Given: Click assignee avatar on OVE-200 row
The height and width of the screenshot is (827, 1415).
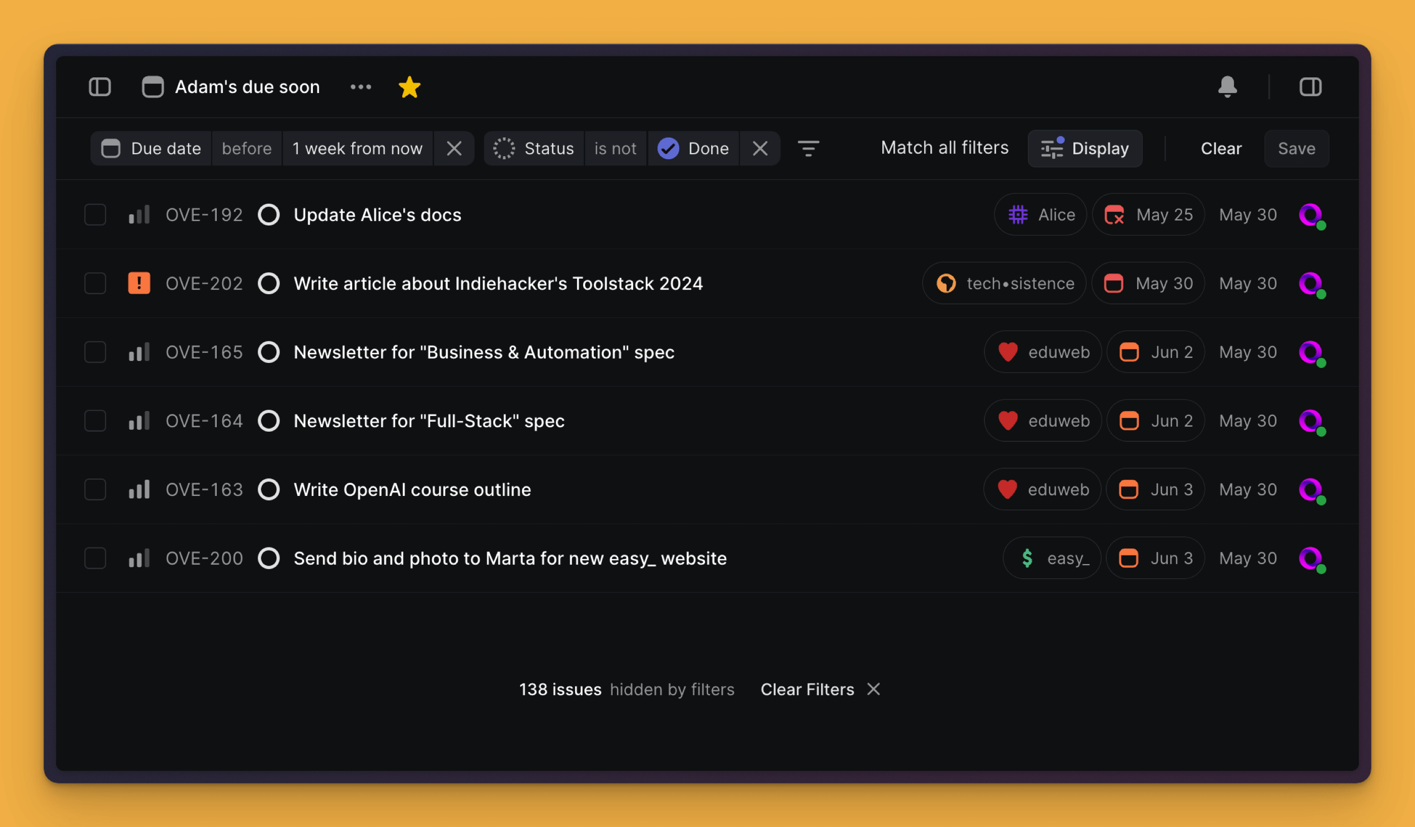Looking at the screenshot, I should coord(1311,559).
